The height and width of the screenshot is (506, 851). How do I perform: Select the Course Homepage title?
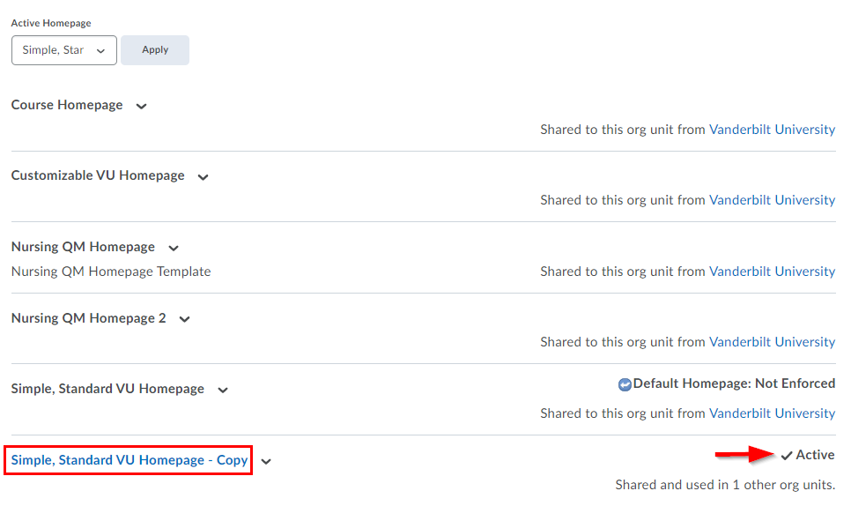coord(67,105)
